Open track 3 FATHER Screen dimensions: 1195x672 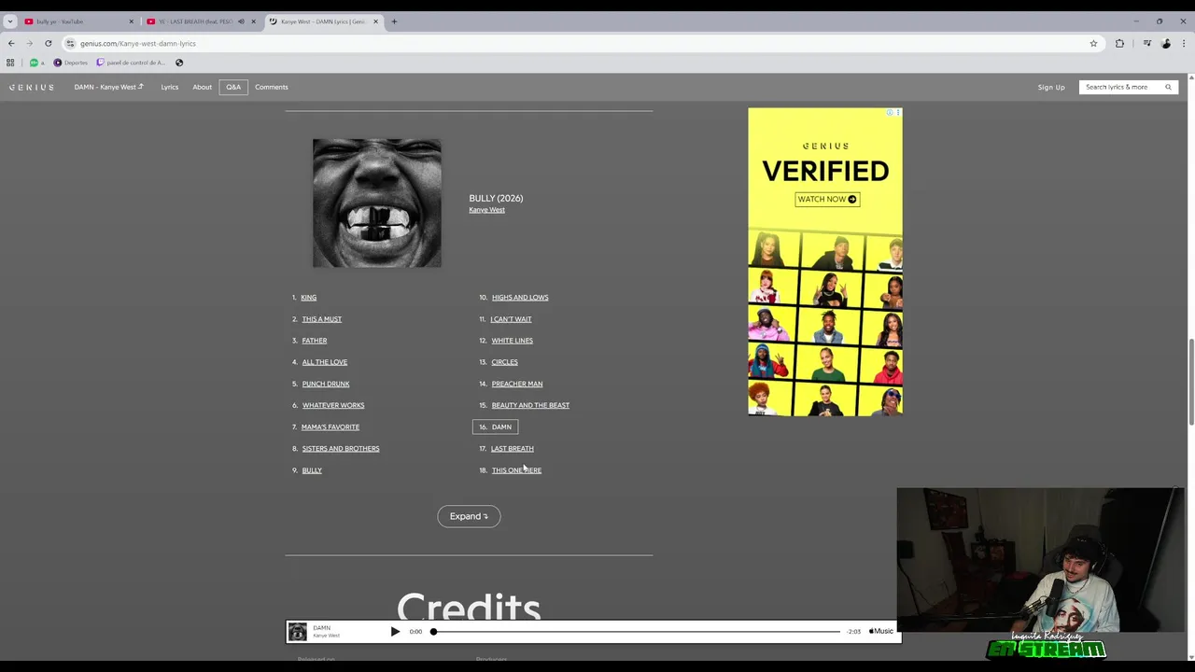click(x=315, y=341)
